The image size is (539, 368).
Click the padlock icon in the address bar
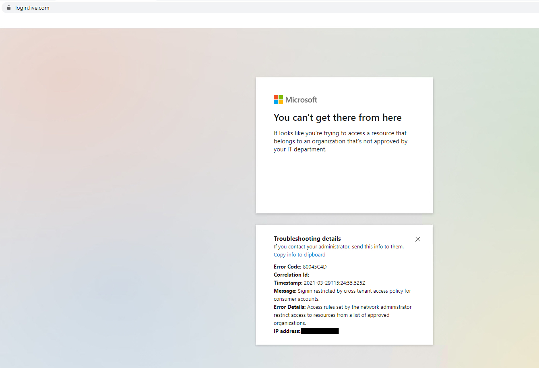[x=9, y=8]
